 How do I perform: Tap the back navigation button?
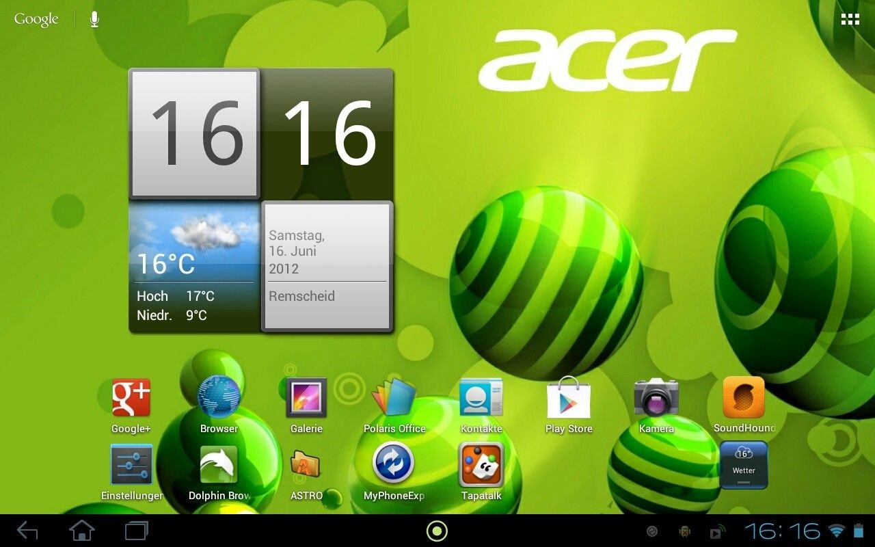(x=27, y=531)
